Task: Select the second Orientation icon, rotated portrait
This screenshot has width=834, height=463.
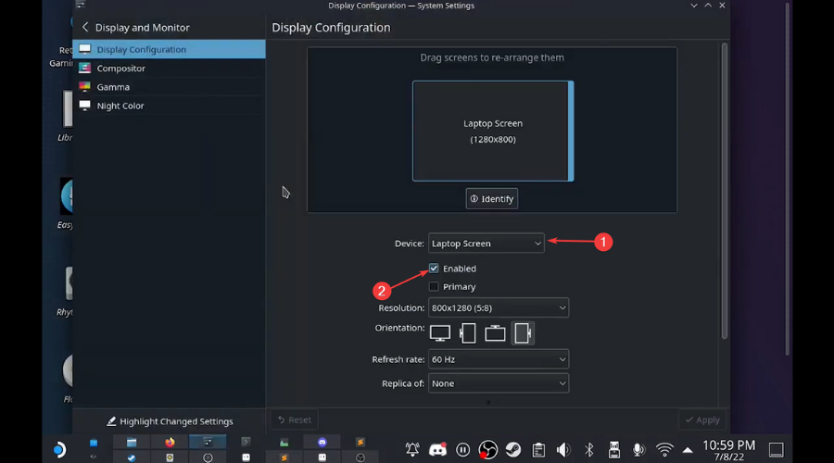Action: tap(468, 333)
